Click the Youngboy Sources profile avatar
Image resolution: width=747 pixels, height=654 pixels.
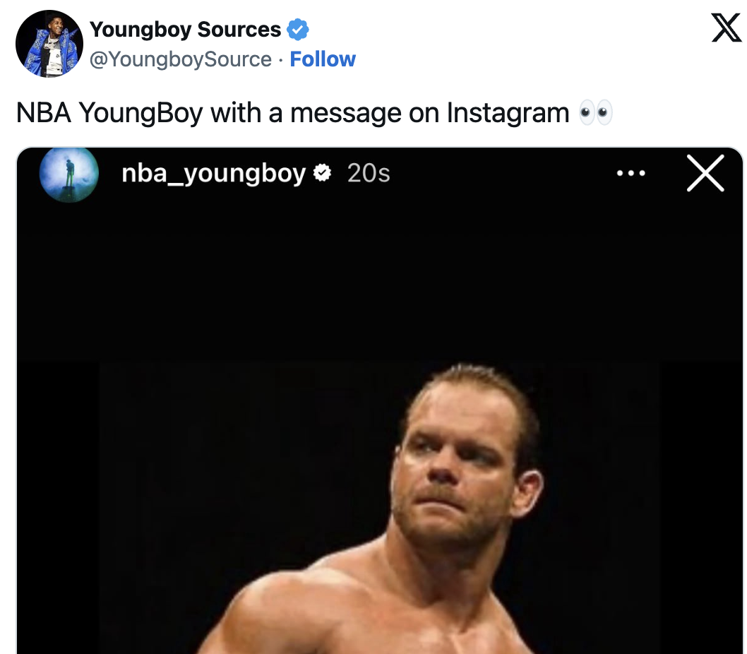point(49,44)
